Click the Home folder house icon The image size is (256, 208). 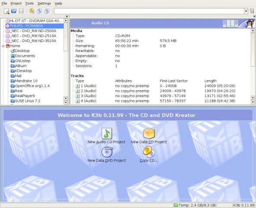tap(8, 46)
